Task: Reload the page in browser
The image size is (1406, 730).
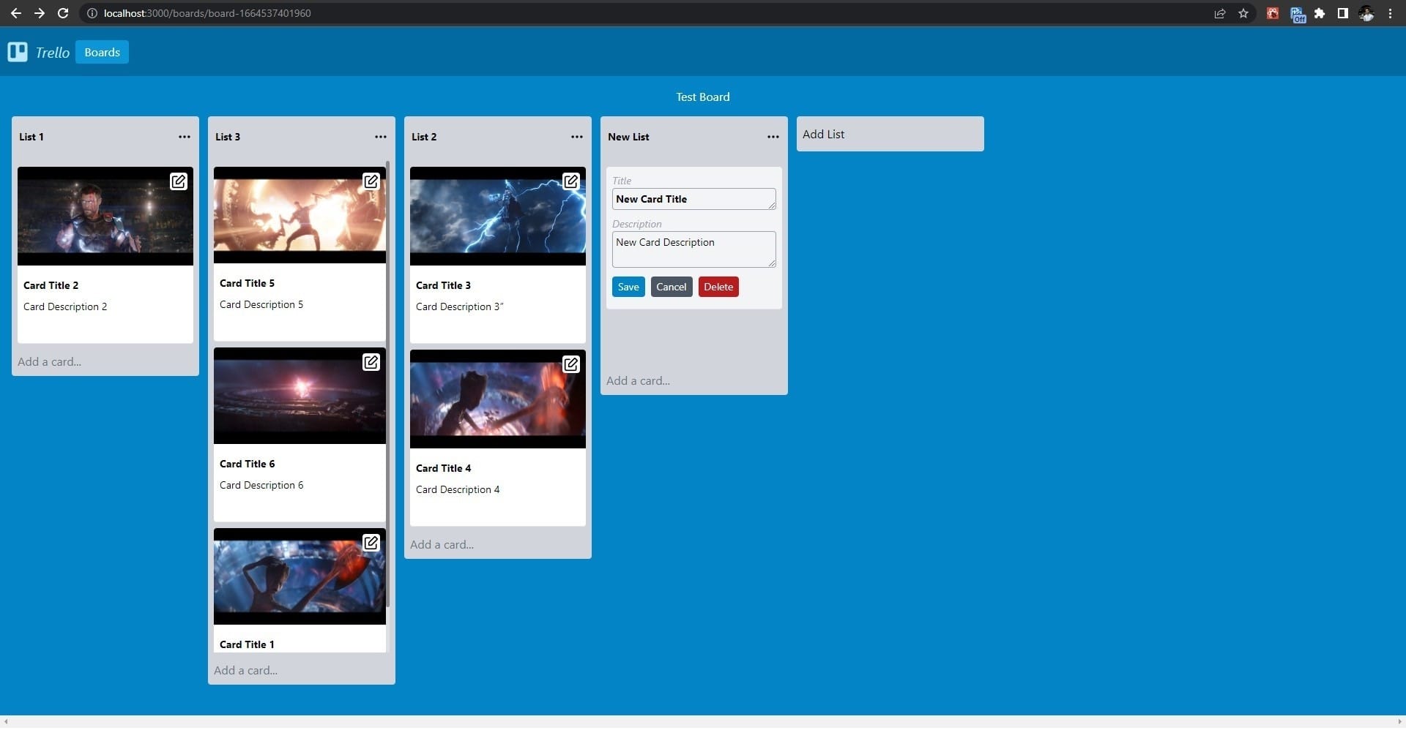Action: [x=63, y=13]
